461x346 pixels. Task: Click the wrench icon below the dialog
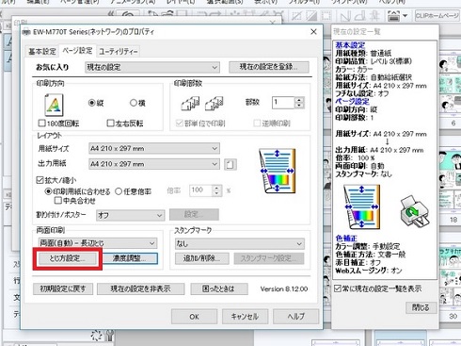[109, 336]
